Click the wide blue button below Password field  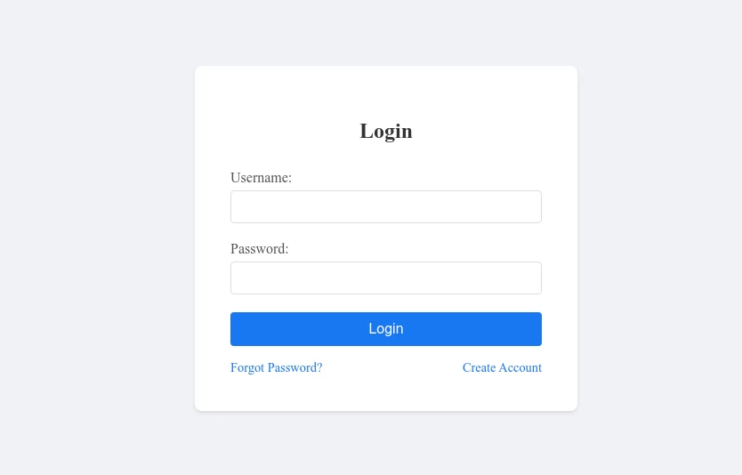tap(385, 329)
